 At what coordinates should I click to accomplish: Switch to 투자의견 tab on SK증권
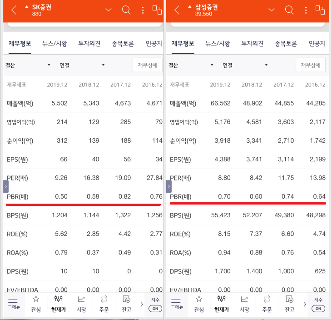[x=89, y=44]
